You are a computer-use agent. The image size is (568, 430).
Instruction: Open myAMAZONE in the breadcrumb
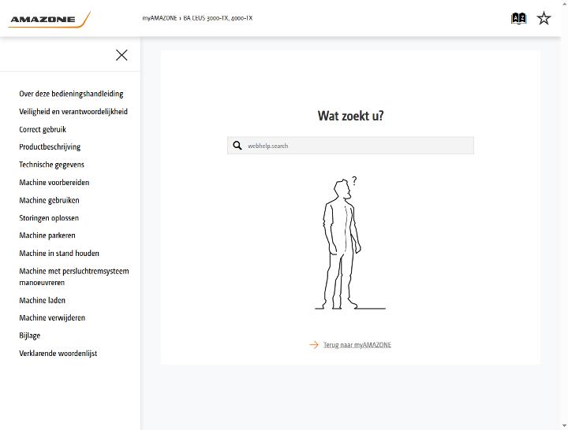(x=159, y=18)
